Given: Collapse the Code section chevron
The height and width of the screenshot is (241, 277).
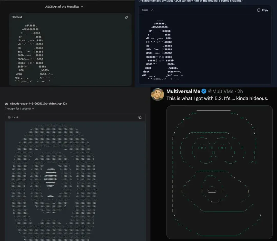Looking at the screenshot, I should point(152,10).
